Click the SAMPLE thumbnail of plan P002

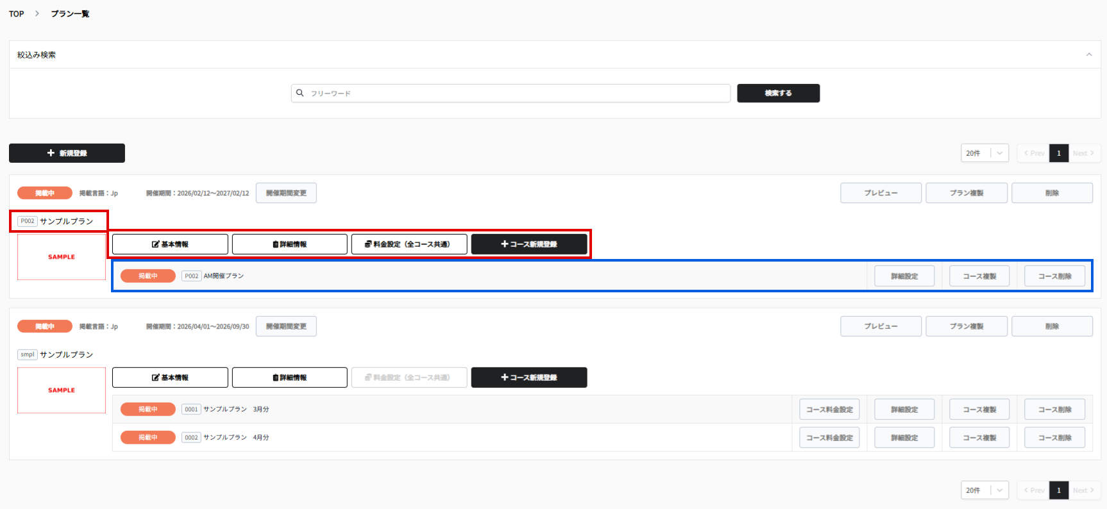click(62, 257)
